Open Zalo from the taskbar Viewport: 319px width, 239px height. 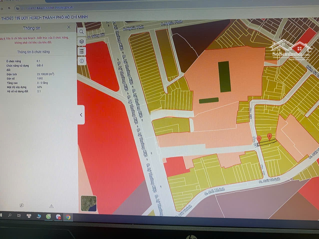pyautogui.click(x=58, y=217)
